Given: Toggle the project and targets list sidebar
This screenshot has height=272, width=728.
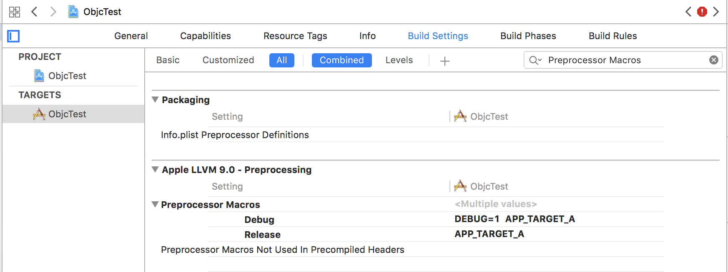Looking at the screenshot, I should click(x=13, y=36).
